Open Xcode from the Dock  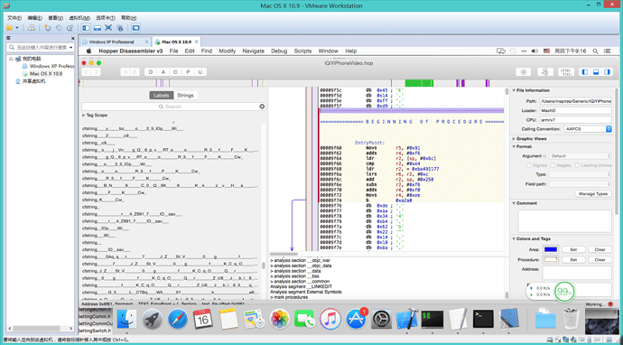(407, 319)
